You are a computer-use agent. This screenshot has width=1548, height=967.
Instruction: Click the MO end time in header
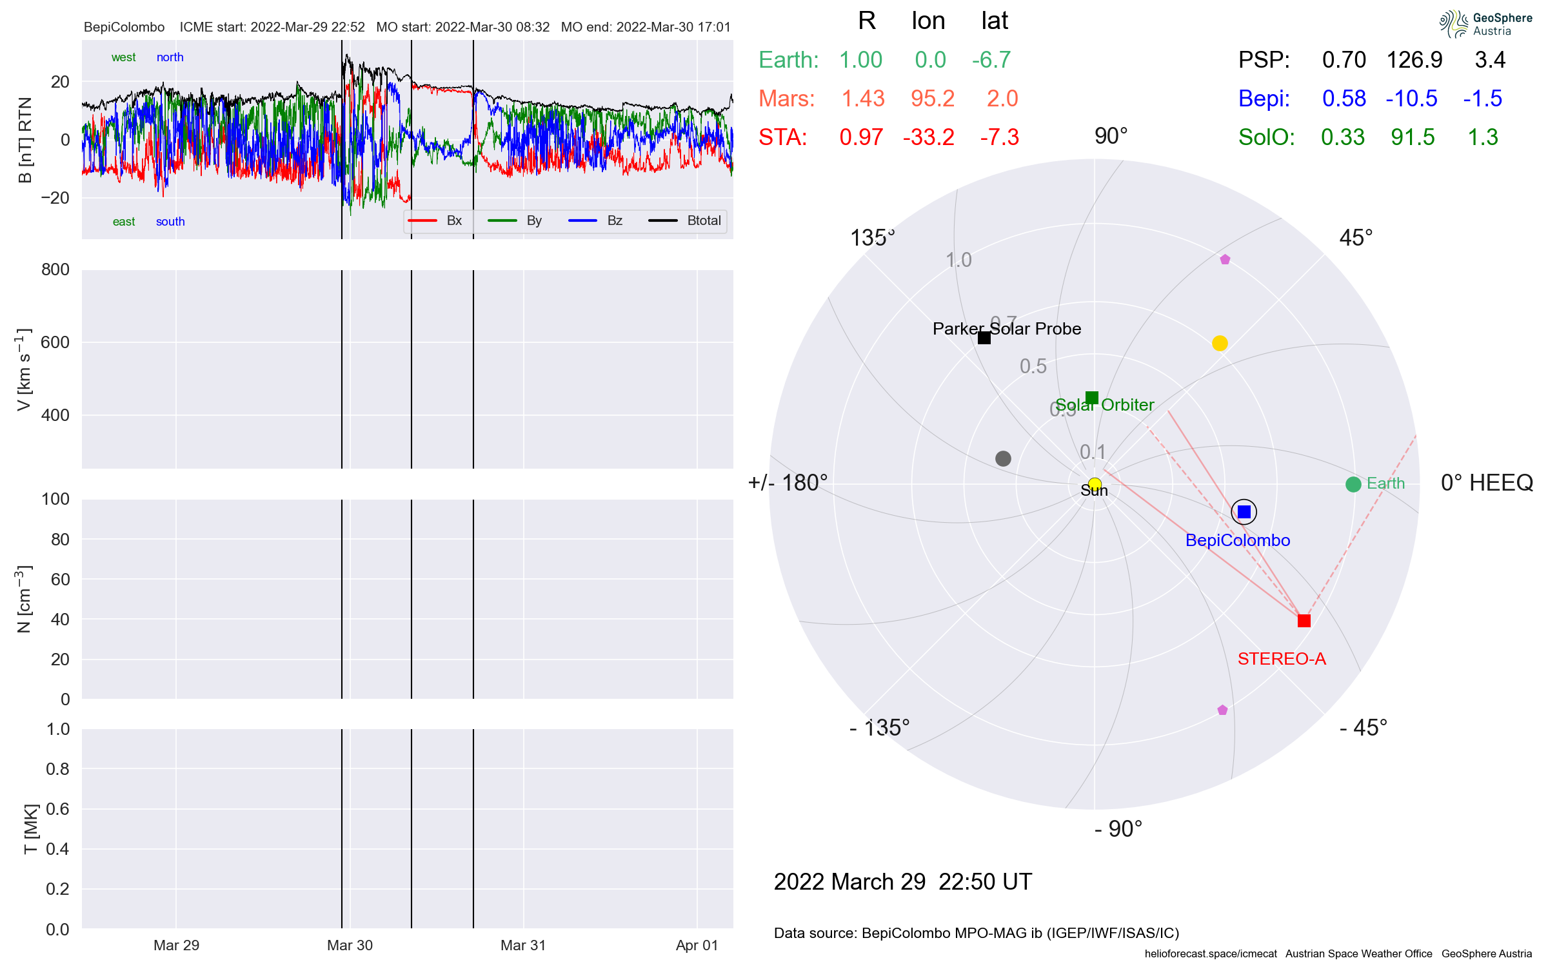pyautogui.click(x=646, y=27)
